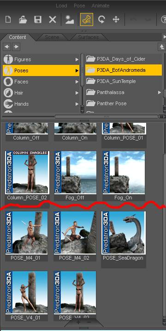Go back with the left arrow navigation button
166x331 pixels.
point(7,47)
